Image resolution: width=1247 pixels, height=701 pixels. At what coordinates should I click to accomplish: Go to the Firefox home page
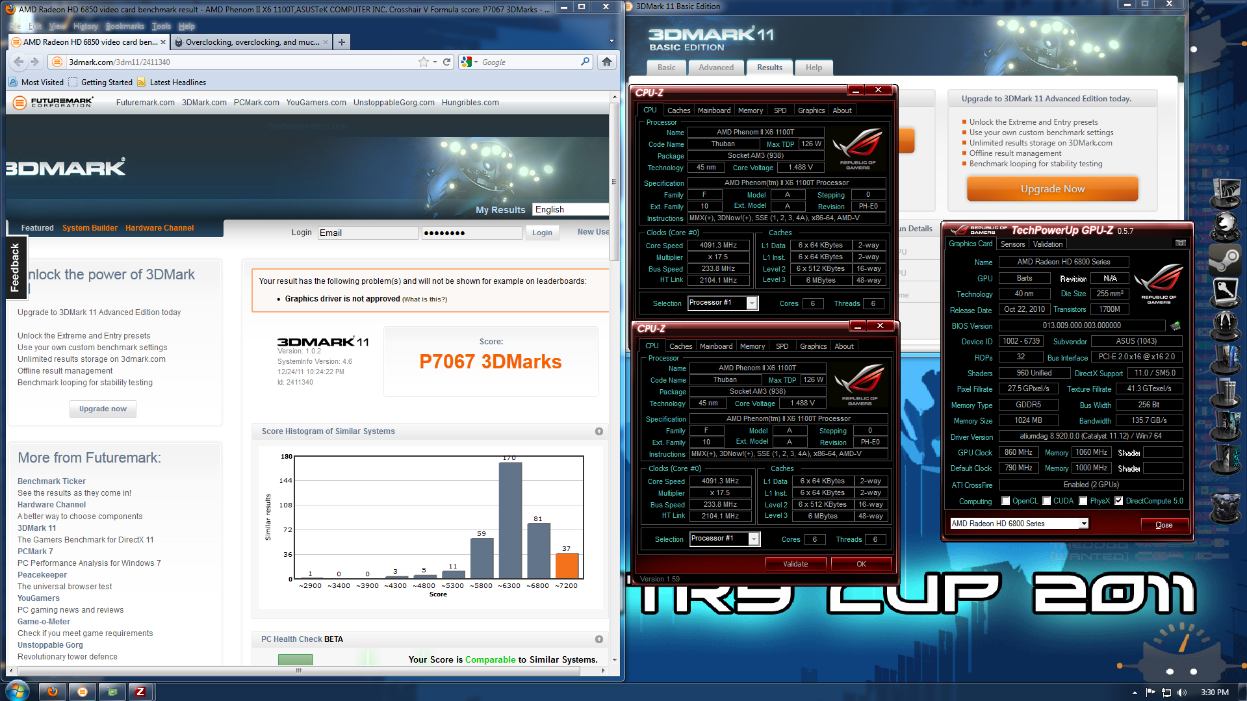click(607, 62)
